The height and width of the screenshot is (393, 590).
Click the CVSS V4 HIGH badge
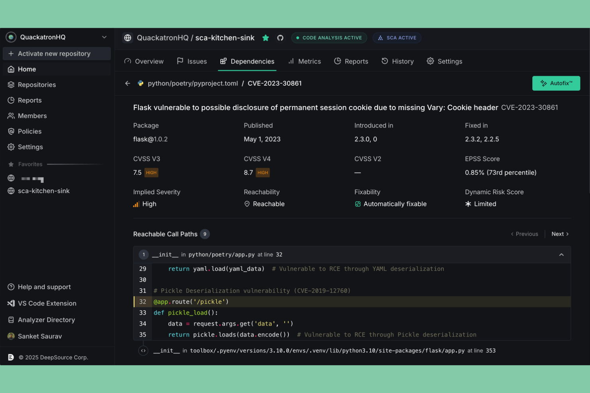[x=262, y=172]
